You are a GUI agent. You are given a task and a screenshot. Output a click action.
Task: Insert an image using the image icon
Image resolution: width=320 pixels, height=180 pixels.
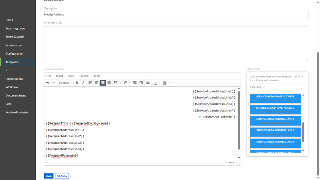(x=148, y=83)
